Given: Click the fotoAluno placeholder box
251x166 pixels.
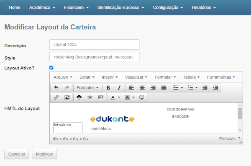Looking at the screenshot, I should [x=68, y=128].
